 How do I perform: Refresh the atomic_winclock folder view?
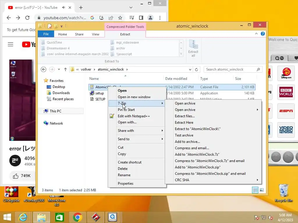(x=196, y=70)
